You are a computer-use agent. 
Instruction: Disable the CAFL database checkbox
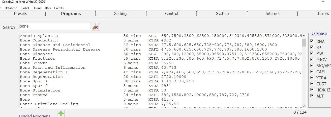(312, 72)
